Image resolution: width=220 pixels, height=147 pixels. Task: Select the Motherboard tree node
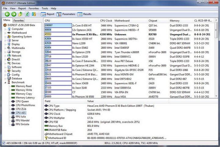pyautogui.click(x=19, y=33)
